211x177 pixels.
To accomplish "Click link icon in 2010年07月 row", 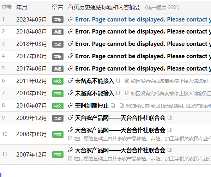I will click(x=71, y=105).
